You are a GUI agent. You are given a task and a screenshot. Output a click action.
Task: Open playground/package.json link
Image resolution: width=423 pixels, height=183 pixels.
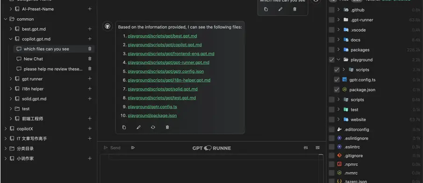pyautogui.click(x=152, y=115)
